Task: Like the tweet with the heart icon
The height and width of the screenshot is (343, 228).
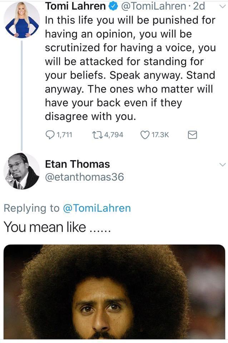Action: 145,135
